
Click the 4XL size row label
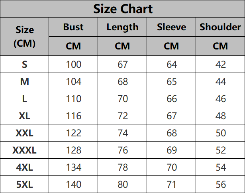pyautogui.click(x=25, y=167)
